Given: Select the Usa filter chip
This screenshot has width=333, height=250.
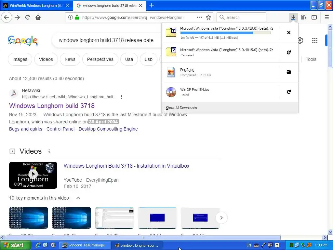Looking at the screenshot, I should point(129,59).
